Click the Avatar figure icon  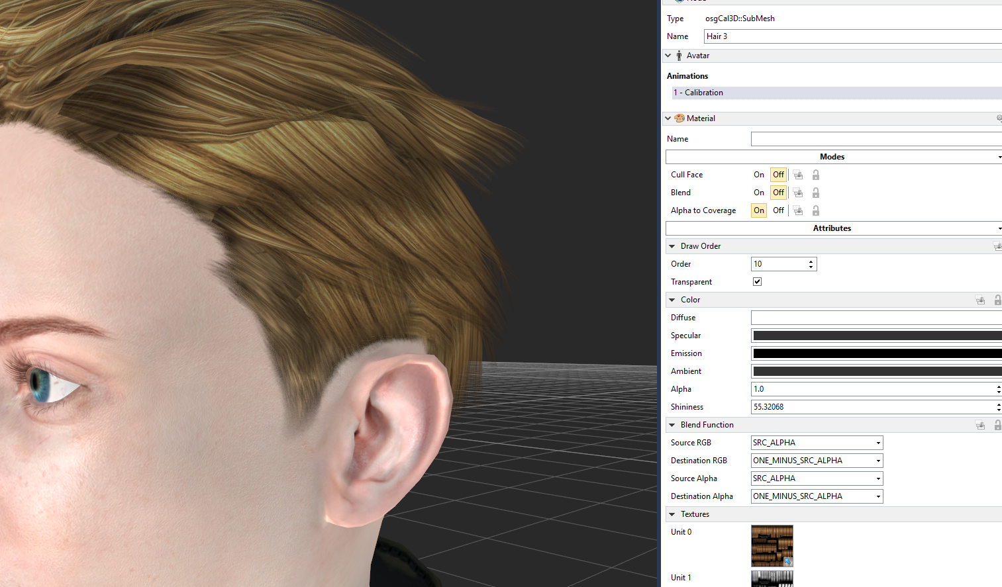coord(679,56)
